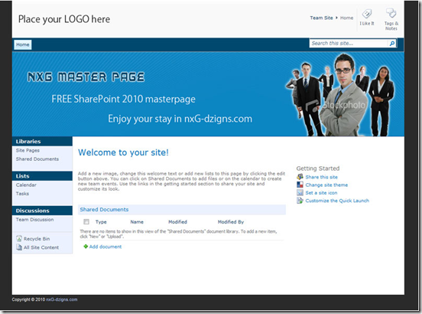Click the Place your LOGO here text
This screenshot has height=314, width=422.
[x=64, y=19]
